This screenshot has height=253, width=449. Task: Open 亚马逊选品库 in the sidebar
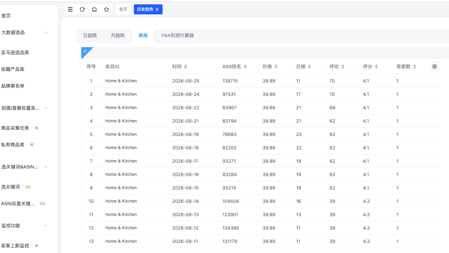tap(15, 52)
